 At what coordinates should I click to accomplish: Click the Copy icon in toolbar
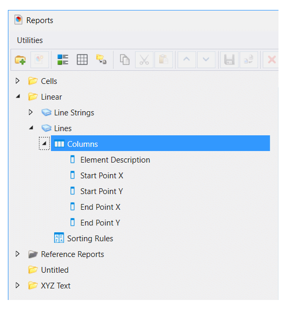(125, 60)
